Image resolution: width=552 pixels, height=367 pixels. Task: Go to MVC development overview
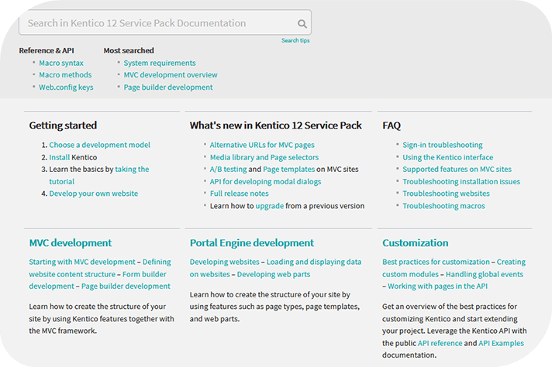(x=171, y=75)
